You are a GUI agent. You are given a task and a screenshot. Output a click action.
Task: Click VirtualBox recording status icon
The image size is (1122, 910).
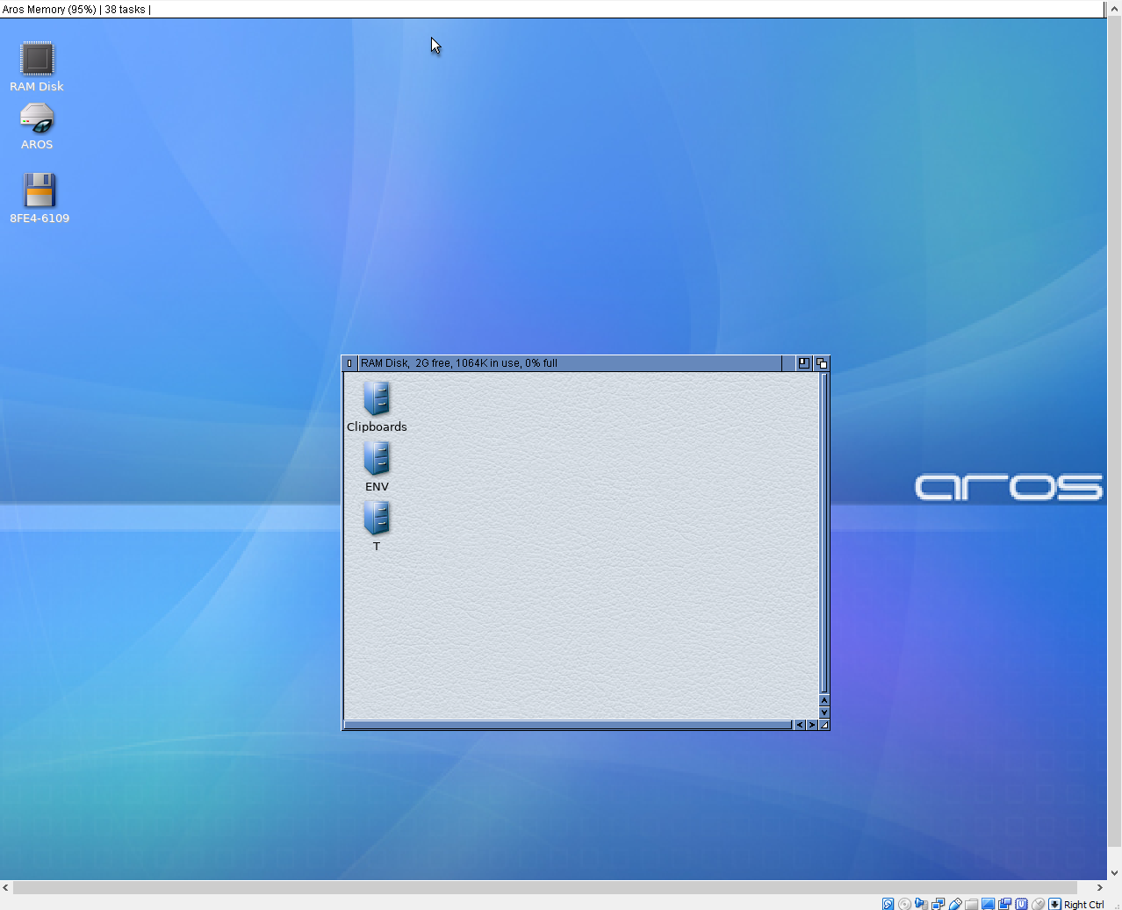[x=1004, y=904]
